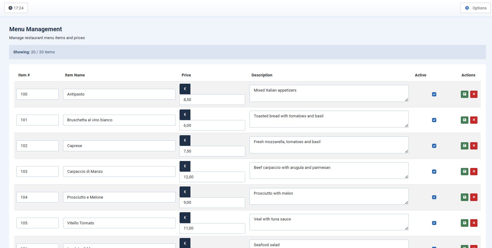The height and width of the screenshot is (248, 492).
Task: Save the Antipasto row
Action: (x=464, y=94)
